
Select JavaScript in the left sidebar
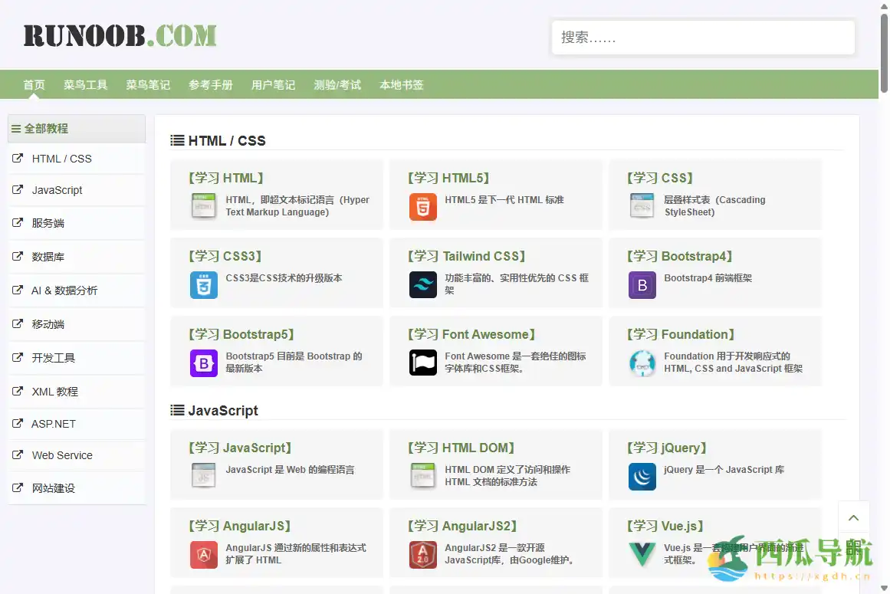[x=57, y=190]
